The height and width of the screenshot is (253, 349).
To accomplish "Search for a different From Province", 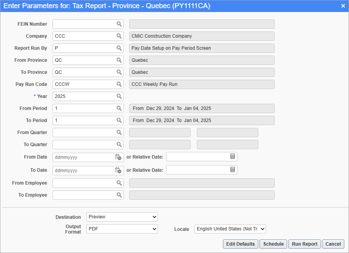I will [119, 60].
